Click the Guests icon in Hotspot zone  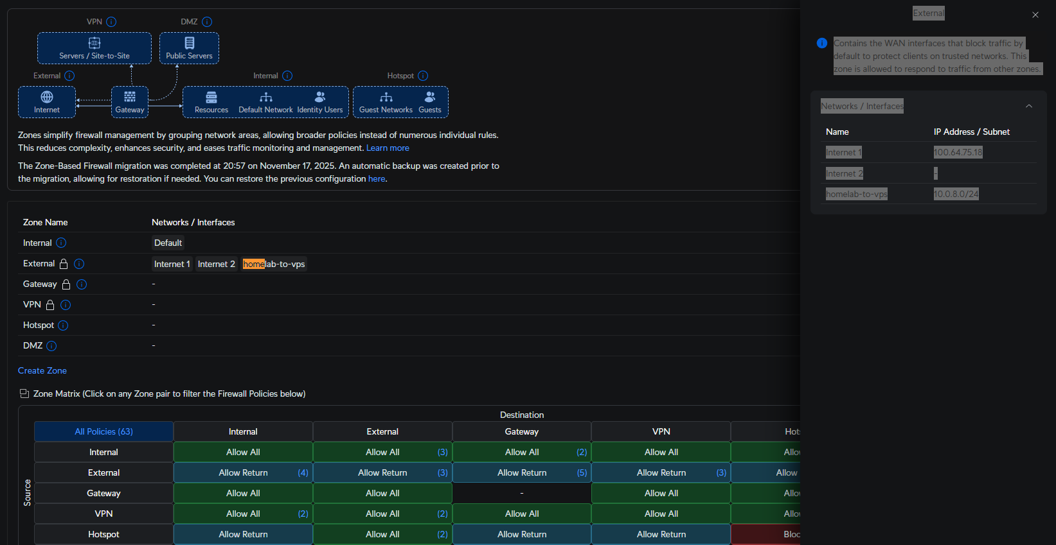(x=430, y=97)
